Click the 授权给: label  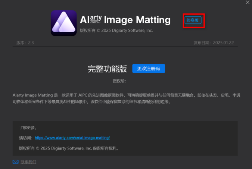[x=119, y=81]
